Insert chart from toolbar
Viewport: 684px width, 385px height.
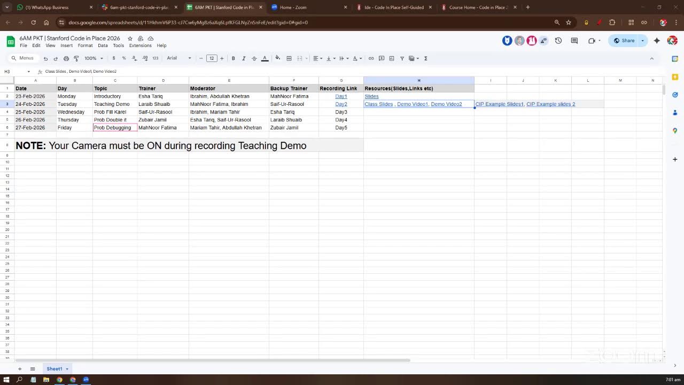392,58
